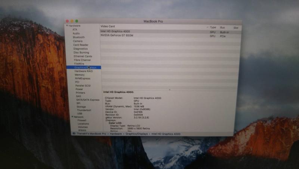Select PCI in the sidebar
This screenshot has height=169, width=299.
coord(77,82)
